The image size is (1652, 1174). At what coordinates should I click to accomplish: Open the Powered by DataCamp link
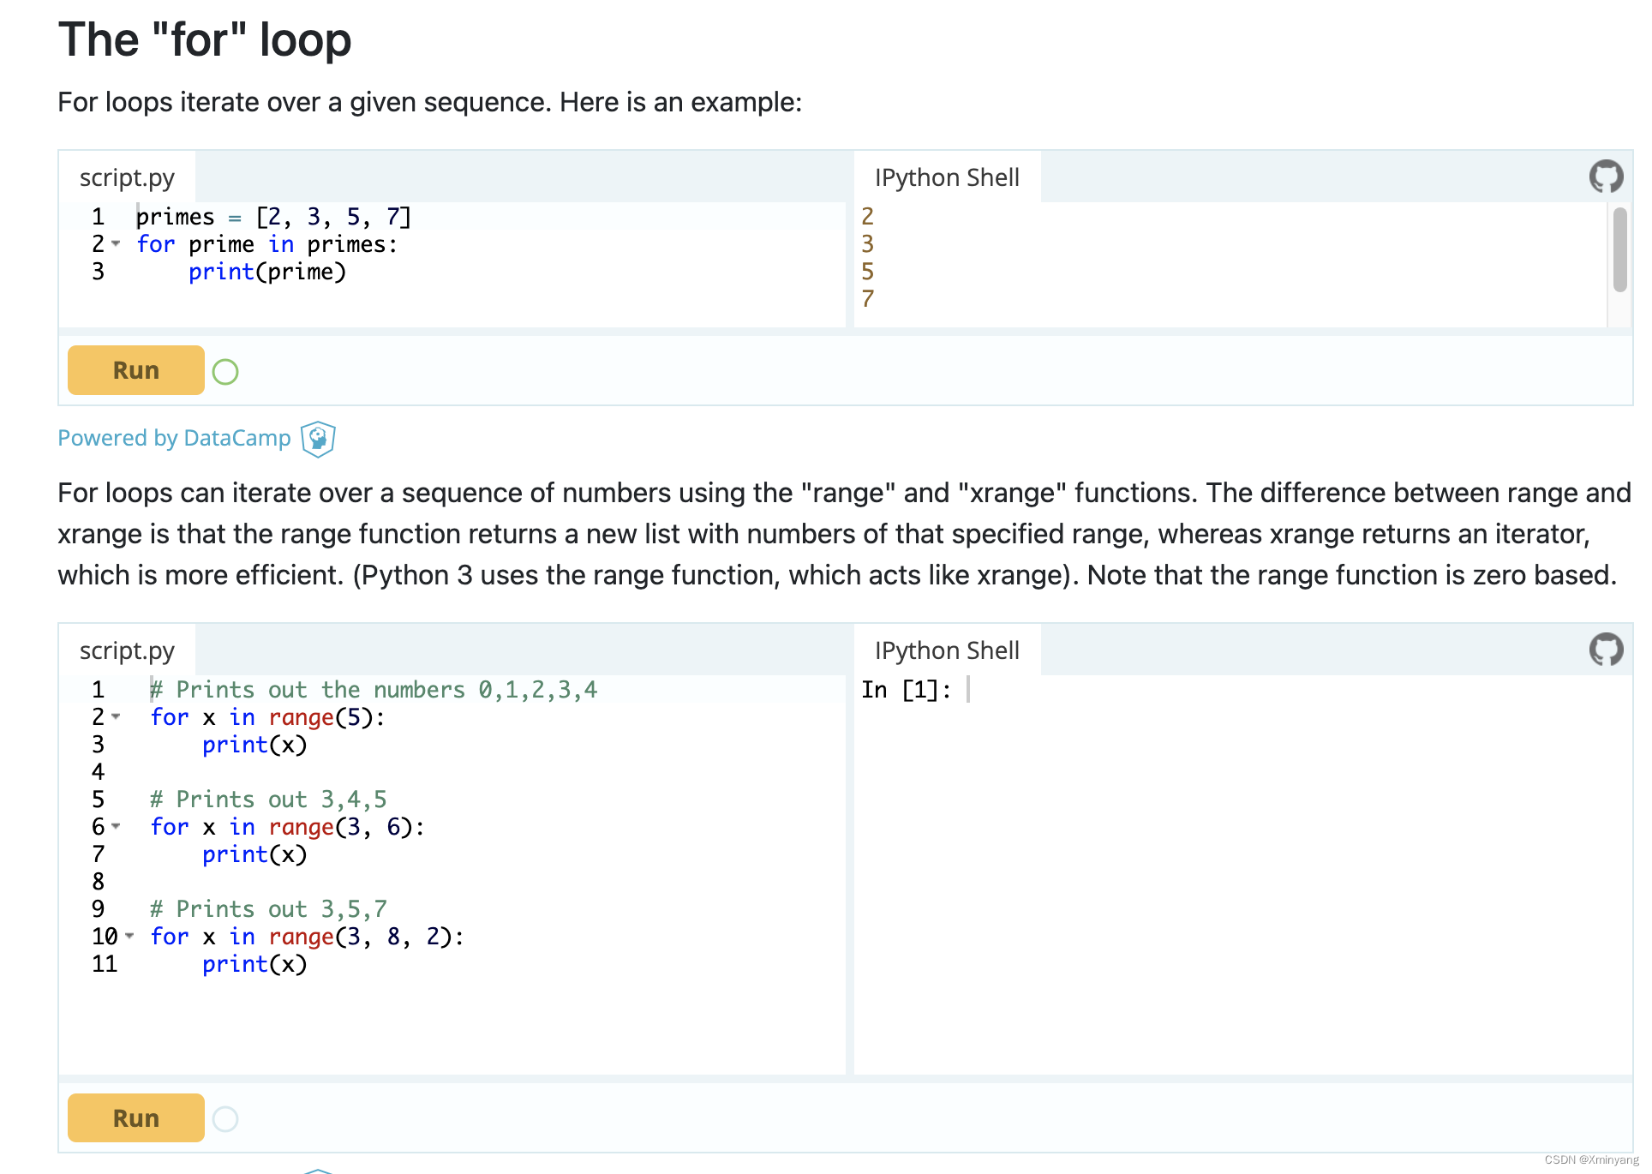[174, 438]
